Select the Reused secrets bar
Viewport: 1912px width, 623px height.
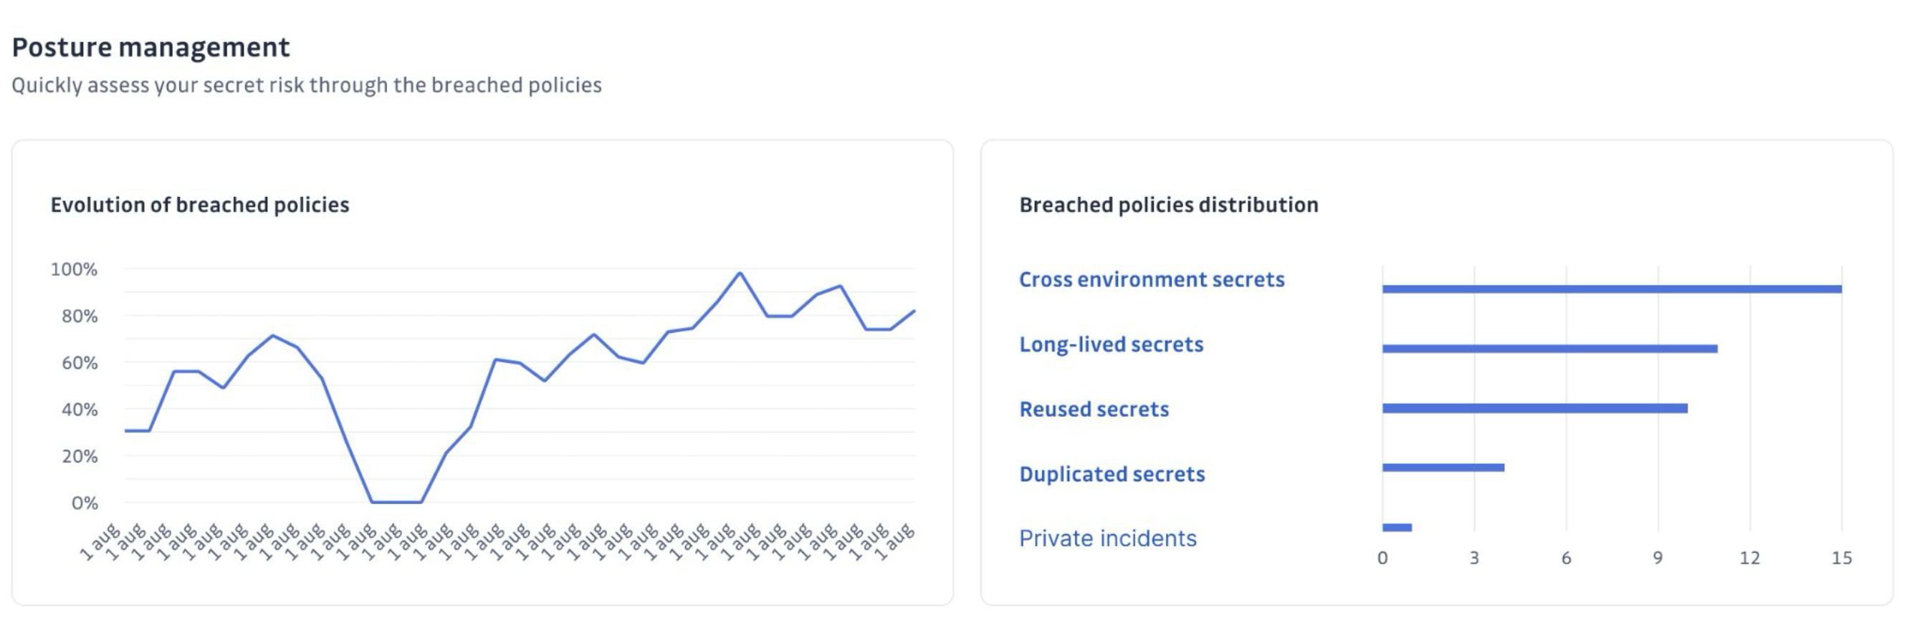pyautogui.click(x=1535, y=409)
